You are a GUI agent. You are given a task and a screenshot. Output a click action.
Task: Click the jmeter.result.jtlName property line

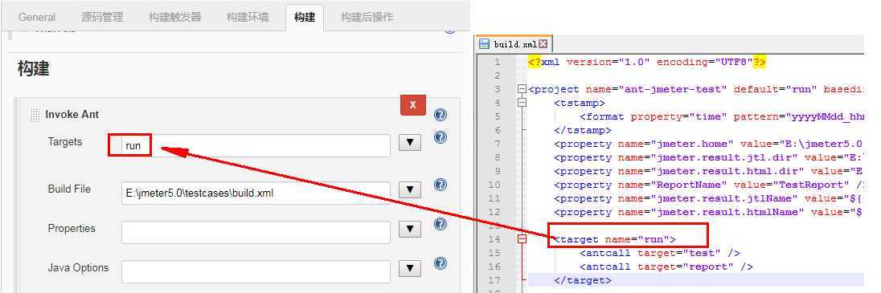point(709,198)
